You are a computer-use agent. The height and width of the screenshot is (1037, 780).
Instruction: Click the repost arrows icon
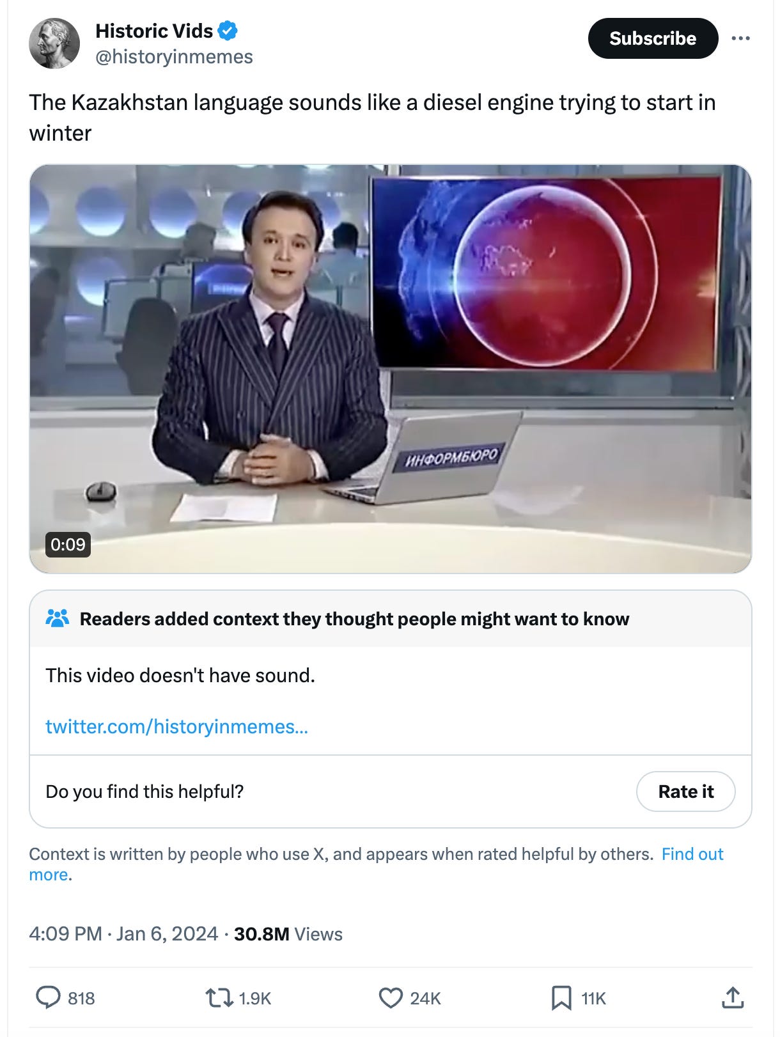click(219, 998)
